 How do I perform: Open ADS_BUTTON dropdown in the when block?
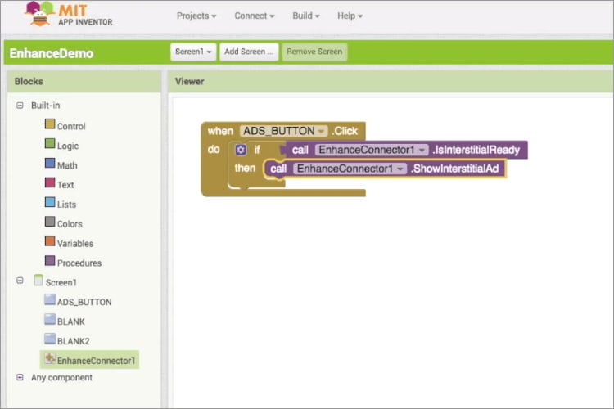point(321,131)
